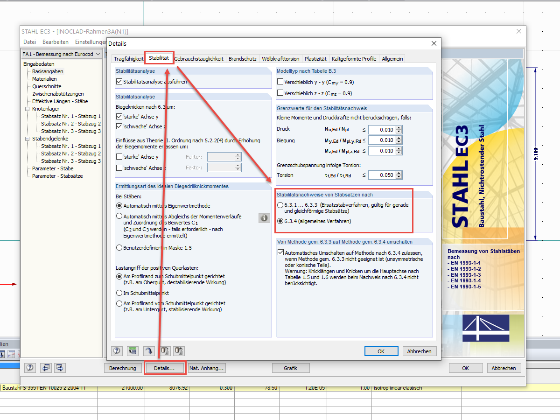Adjust the My,Ed / Mpl,y,Rd stepper
Image resolution: width=560 pixels, height=420 pixels.
399,140
